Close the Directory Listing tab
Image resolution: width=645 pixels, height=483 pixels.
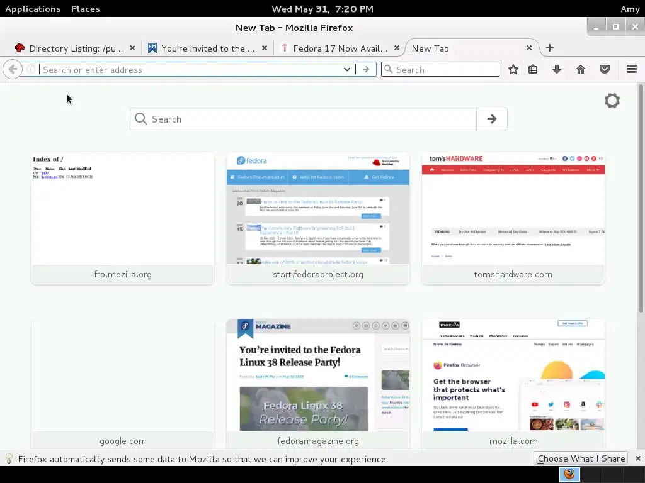point(132,48)
